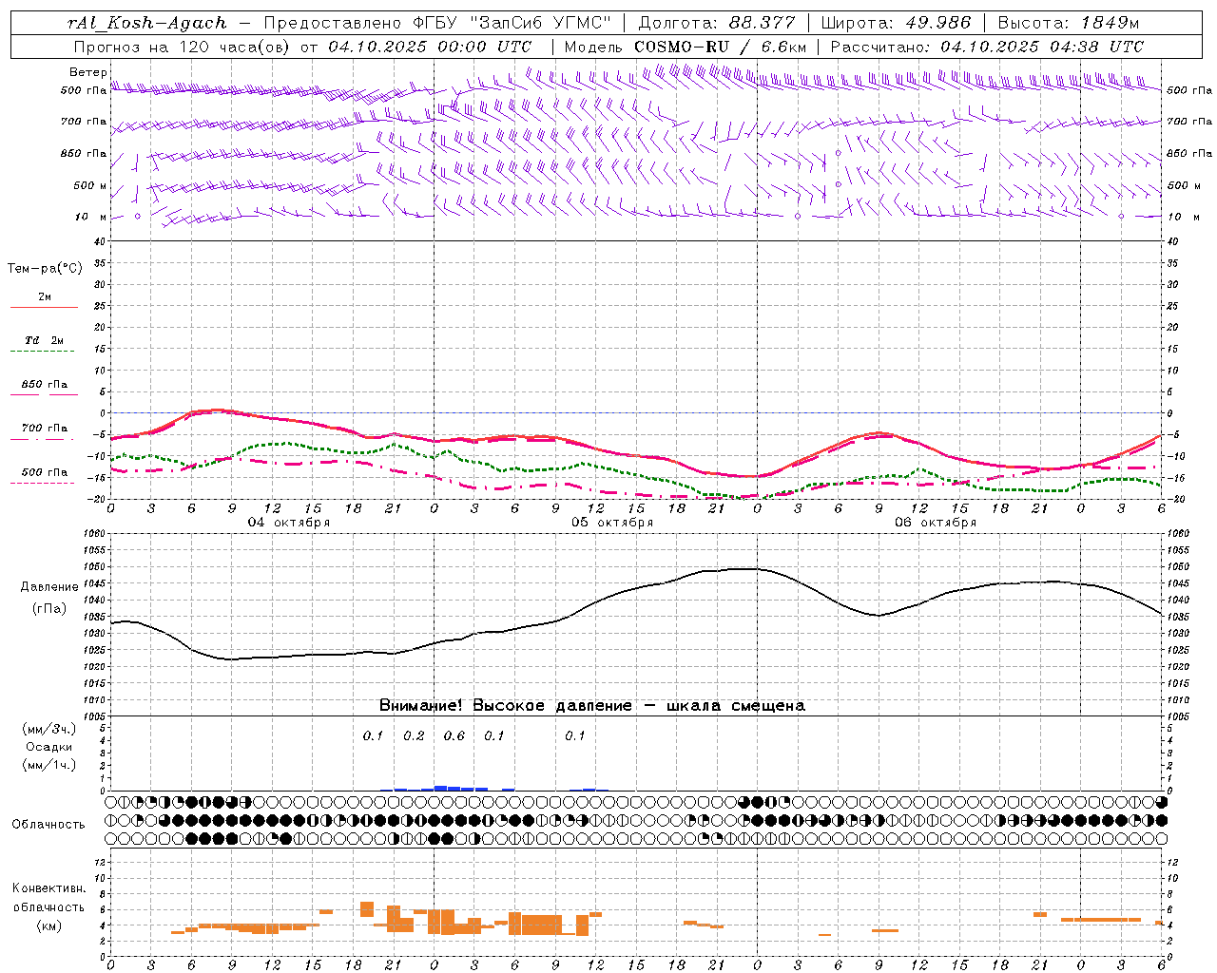Select the date label 06 октября
Screen dimensions: 1217x973
[936, 523]
